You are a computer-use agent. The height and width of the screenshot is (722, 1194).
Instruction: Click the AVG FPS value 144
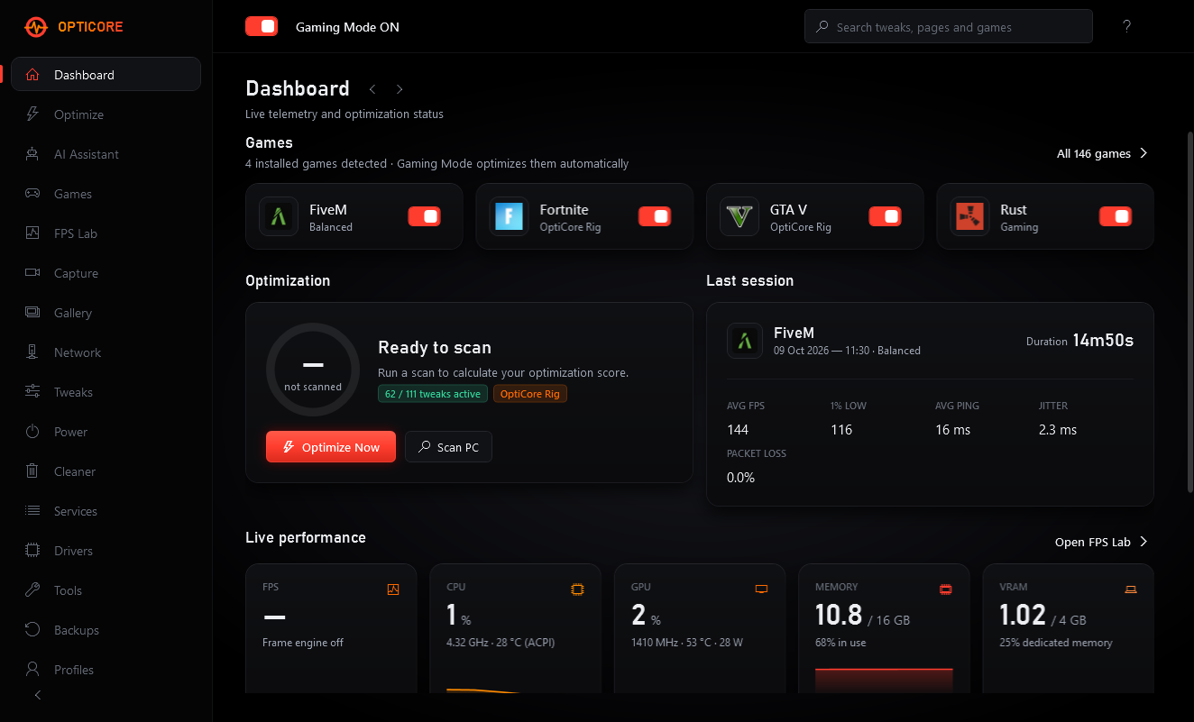tap(738, 430)
